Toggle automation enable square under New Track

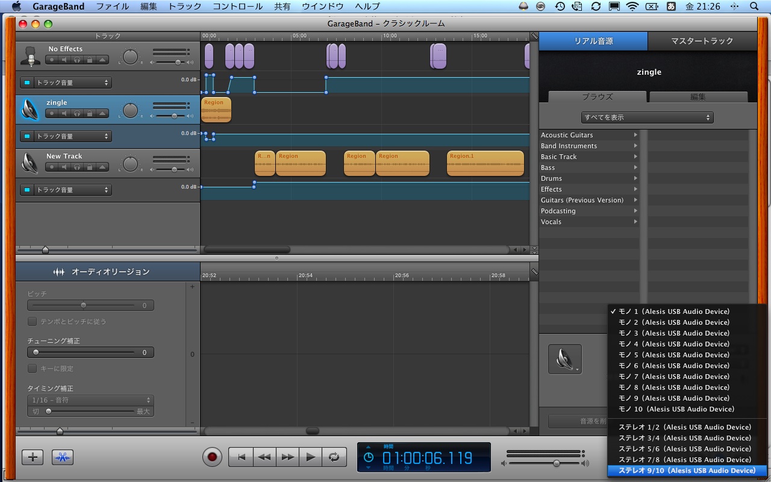click(x=27, y=190)
